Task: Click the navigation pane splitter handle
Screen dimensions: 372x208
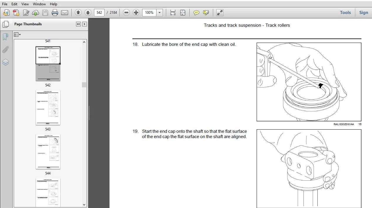Action: (x=89, y=113)
